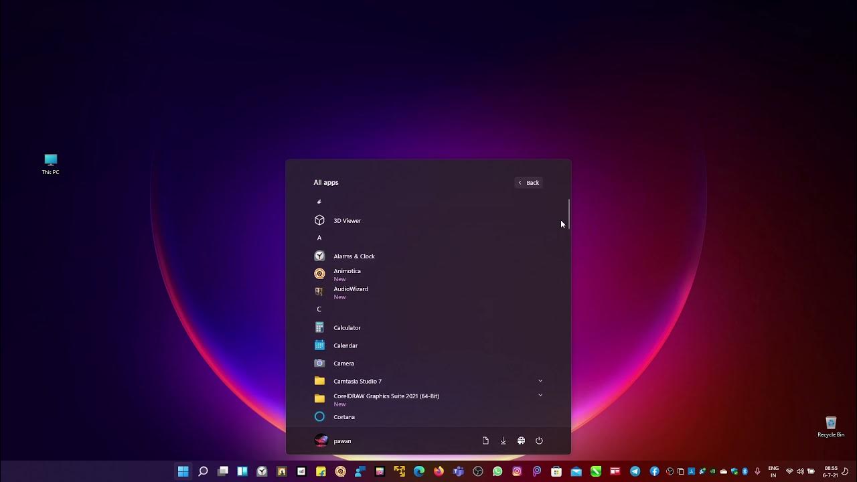The image size is (857, 482).
Task: Select the Recycle Bin desktop icon
Action: pos(831,427)
